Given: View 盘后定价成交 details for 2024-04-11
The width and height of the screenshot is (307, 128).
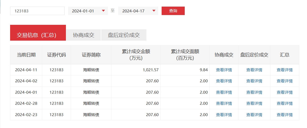Looking at the screenshot, I should (254, 70).
